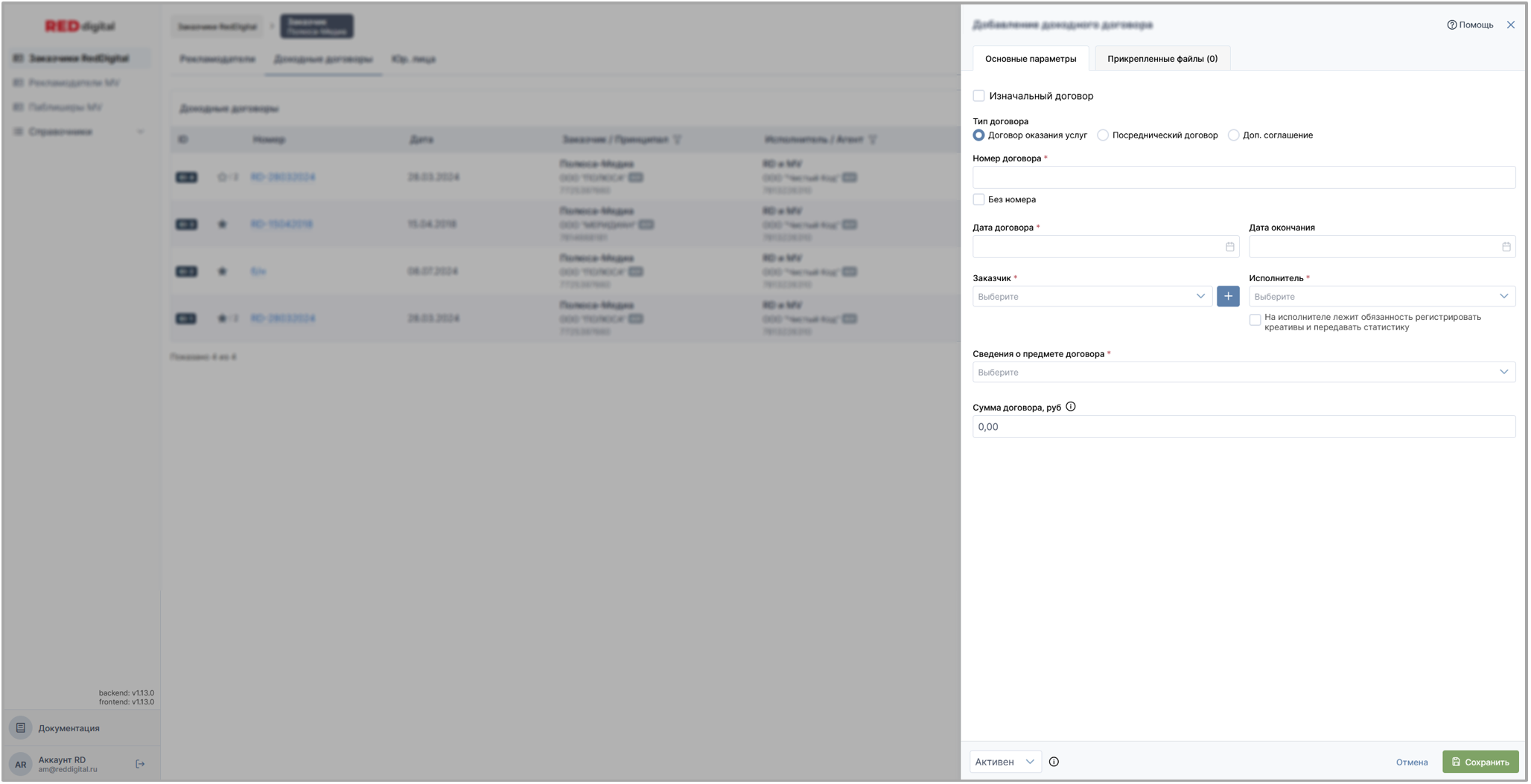This screenshot has height=784, width=1531.
Task: Click the Отмена link
Action: pyautogui.click(x=1411, y=762)
